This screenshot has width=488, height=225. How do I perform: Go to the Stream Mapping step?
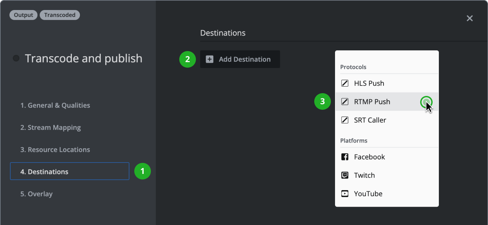[51, 128]
